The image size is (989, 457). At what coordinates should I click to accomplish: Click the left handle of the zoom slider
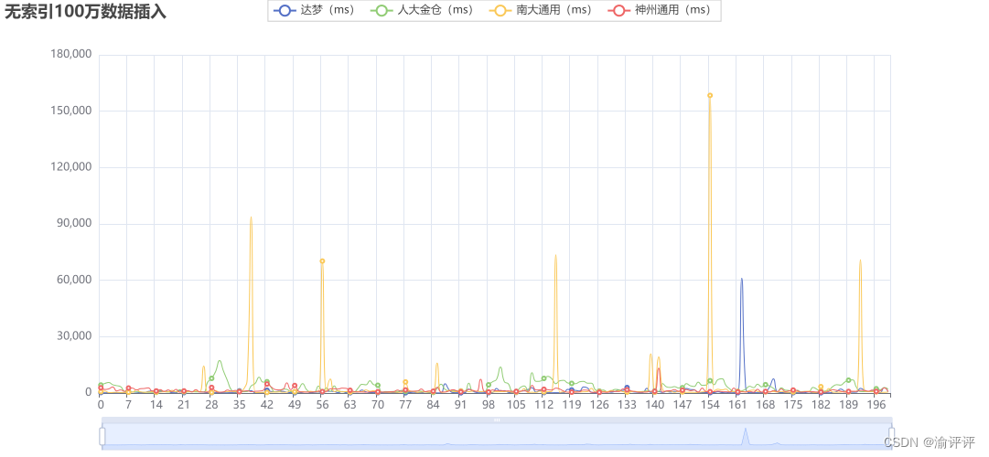(102, 436)
